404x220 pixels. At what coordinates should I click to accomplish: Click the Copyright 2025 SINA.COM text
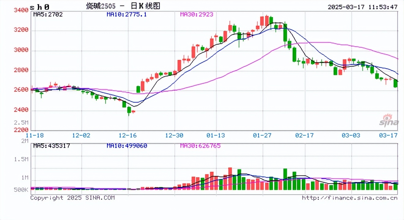pyautogui.click(x=73, y=198)
